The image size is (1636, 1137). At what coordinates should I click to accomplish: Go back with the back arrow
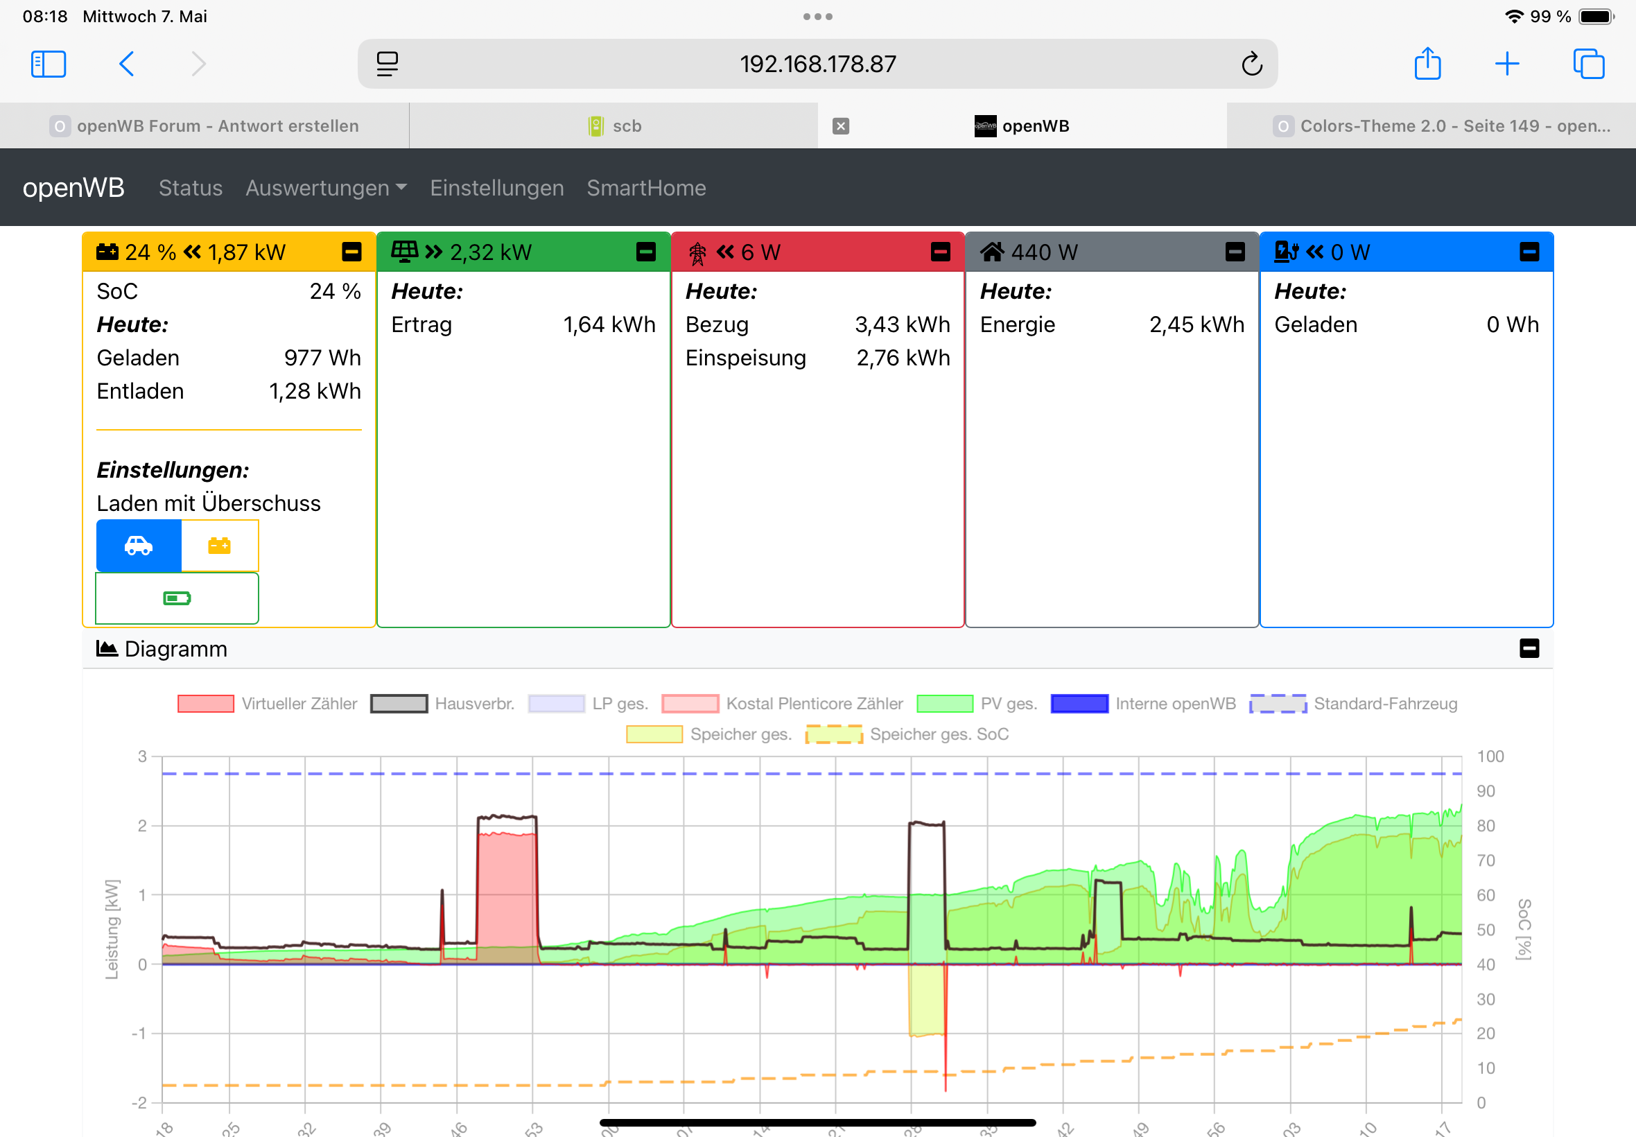coord(127,64)
